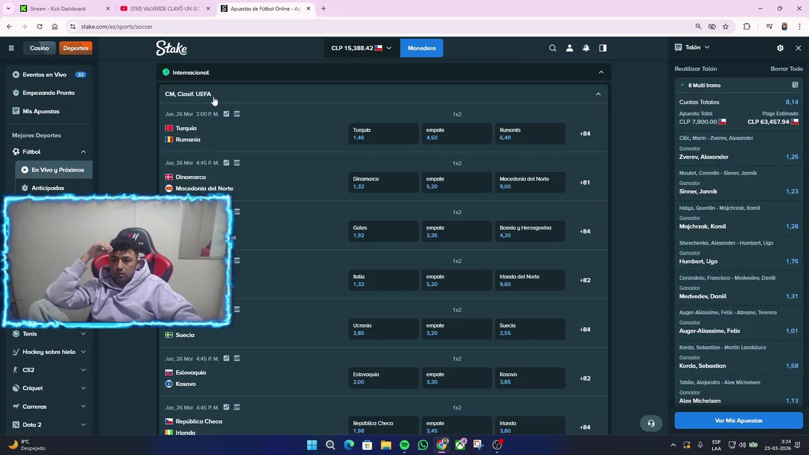
Task: Switch to the Casino tab
Action: [x=39, y=48]
